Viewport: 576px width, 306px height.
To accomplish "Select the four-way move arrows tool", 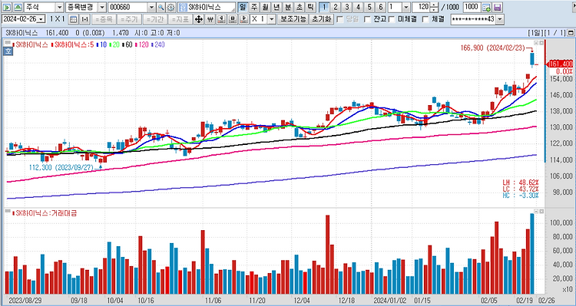I will click(x=198, y=19).
